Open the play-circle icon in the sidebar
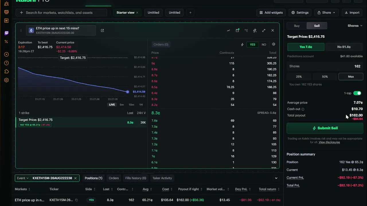 6,54
